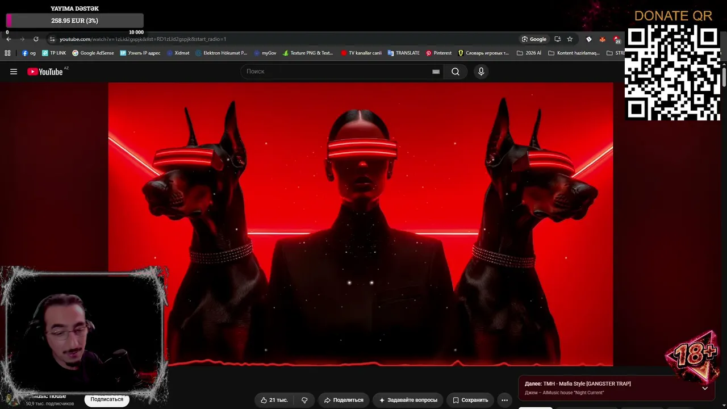Open the on-screen keyboard in search box

click(x=436, y=72)
